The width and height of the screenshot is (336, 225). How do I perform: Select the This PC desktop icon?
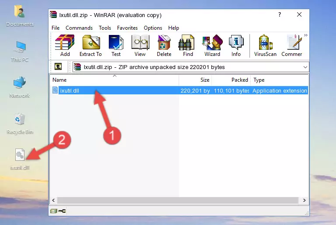pyautogui.click(x=20, y=52)
